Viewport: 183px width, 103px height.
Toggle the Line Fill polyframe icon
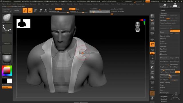pos(152,82)
